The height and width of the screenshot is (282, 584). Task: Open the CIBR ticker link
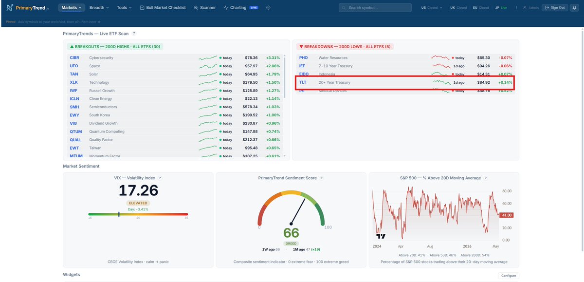click(x=74, y=57)
